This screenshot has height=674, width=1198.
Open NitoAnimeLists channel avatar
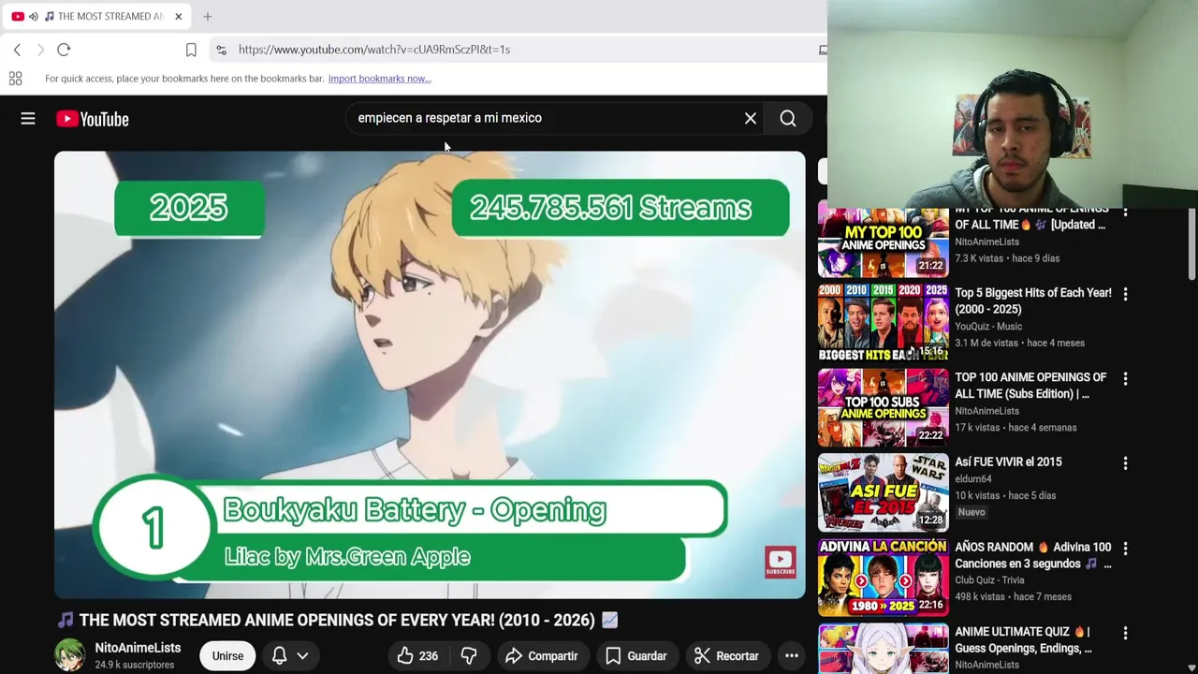pos(69,655)
